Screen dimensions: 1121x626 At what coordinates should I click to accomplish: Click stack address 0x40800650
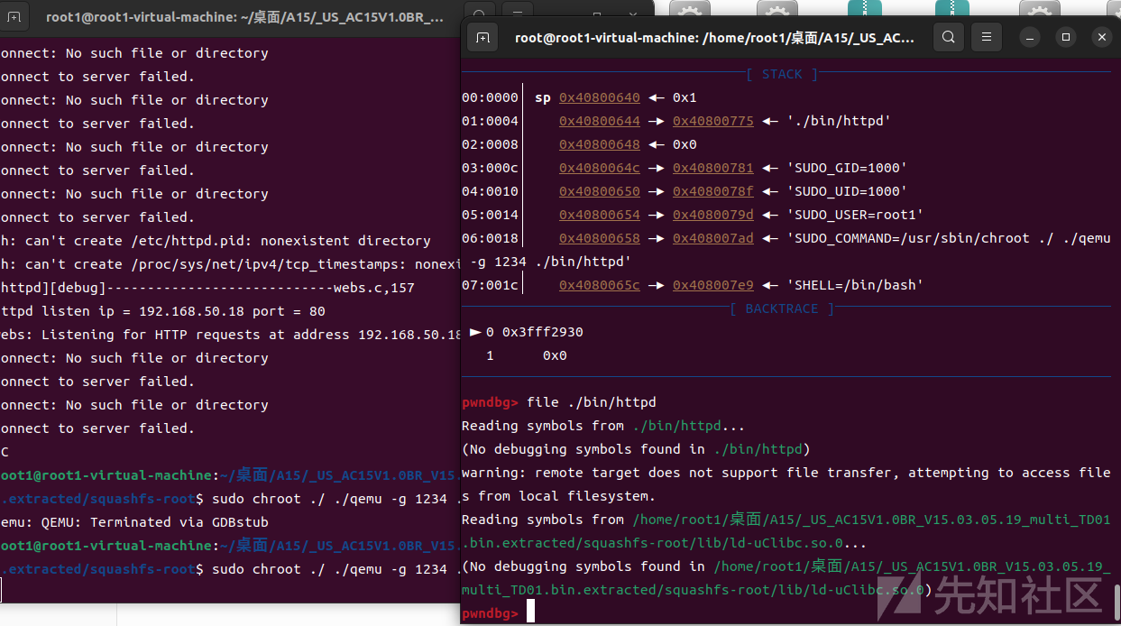599,191
